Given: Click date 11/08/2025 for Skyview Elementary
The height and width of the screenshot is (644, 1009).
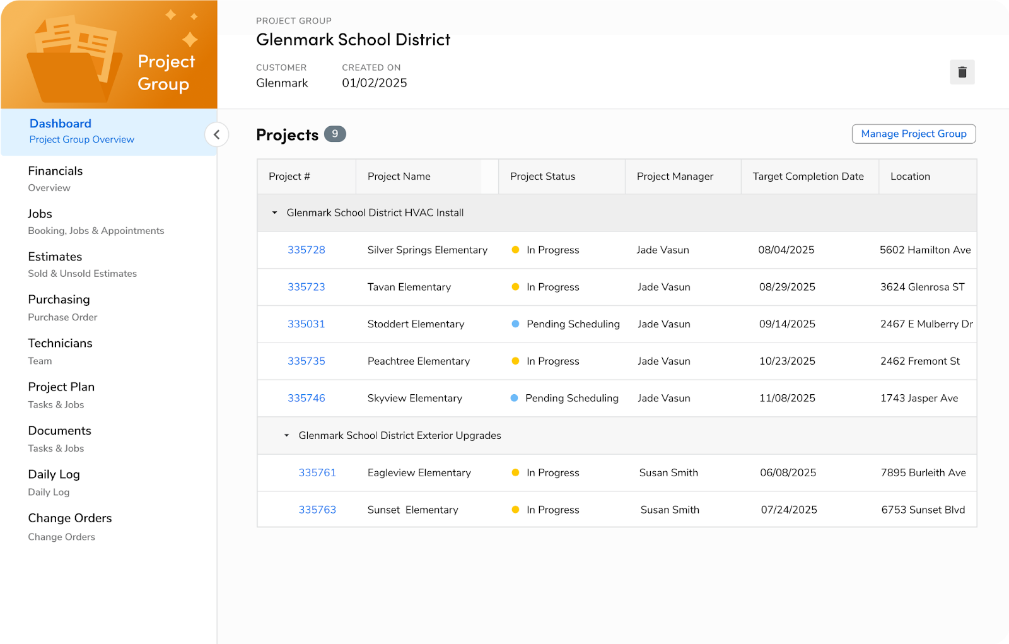Looking at the screenshot, I should tap(787, 399).
